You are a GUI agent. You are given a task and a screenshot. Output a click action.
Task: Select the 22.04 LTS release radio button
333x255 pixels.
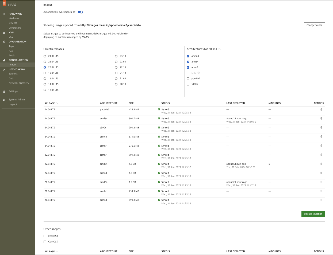pos(45,62)
